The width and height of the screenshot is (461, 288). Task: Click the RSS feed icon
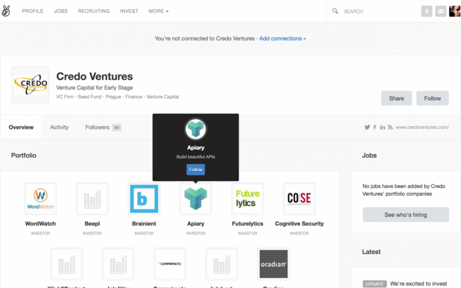coord(390,127)
